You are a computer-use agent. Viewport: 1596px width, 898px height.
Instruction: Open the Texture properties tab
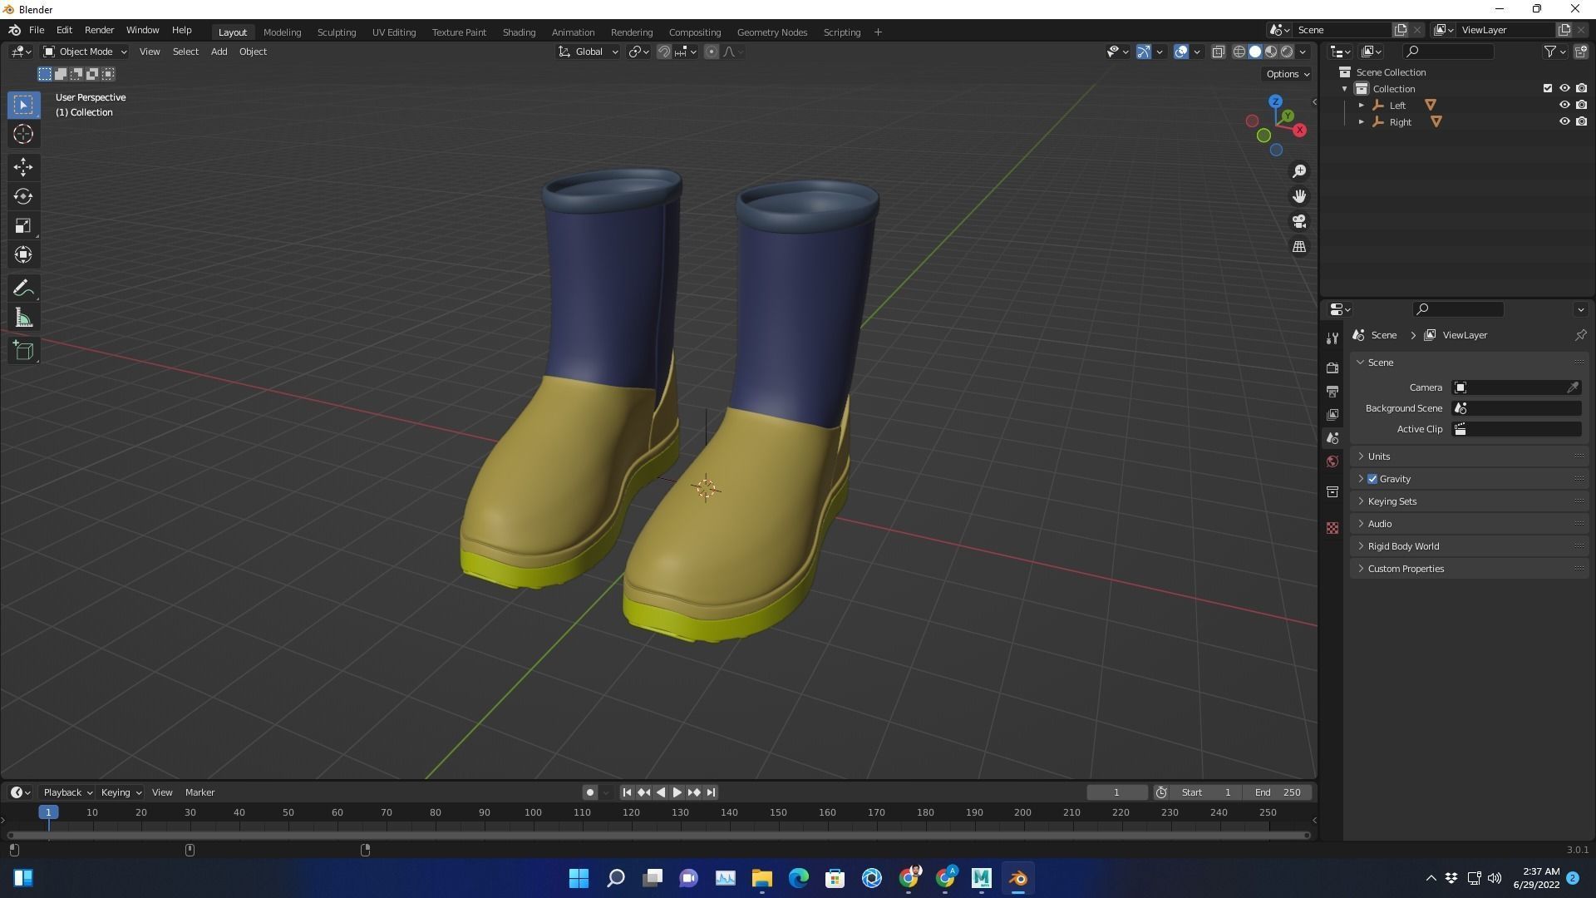pyautogui.click(x=1332, y=528)
